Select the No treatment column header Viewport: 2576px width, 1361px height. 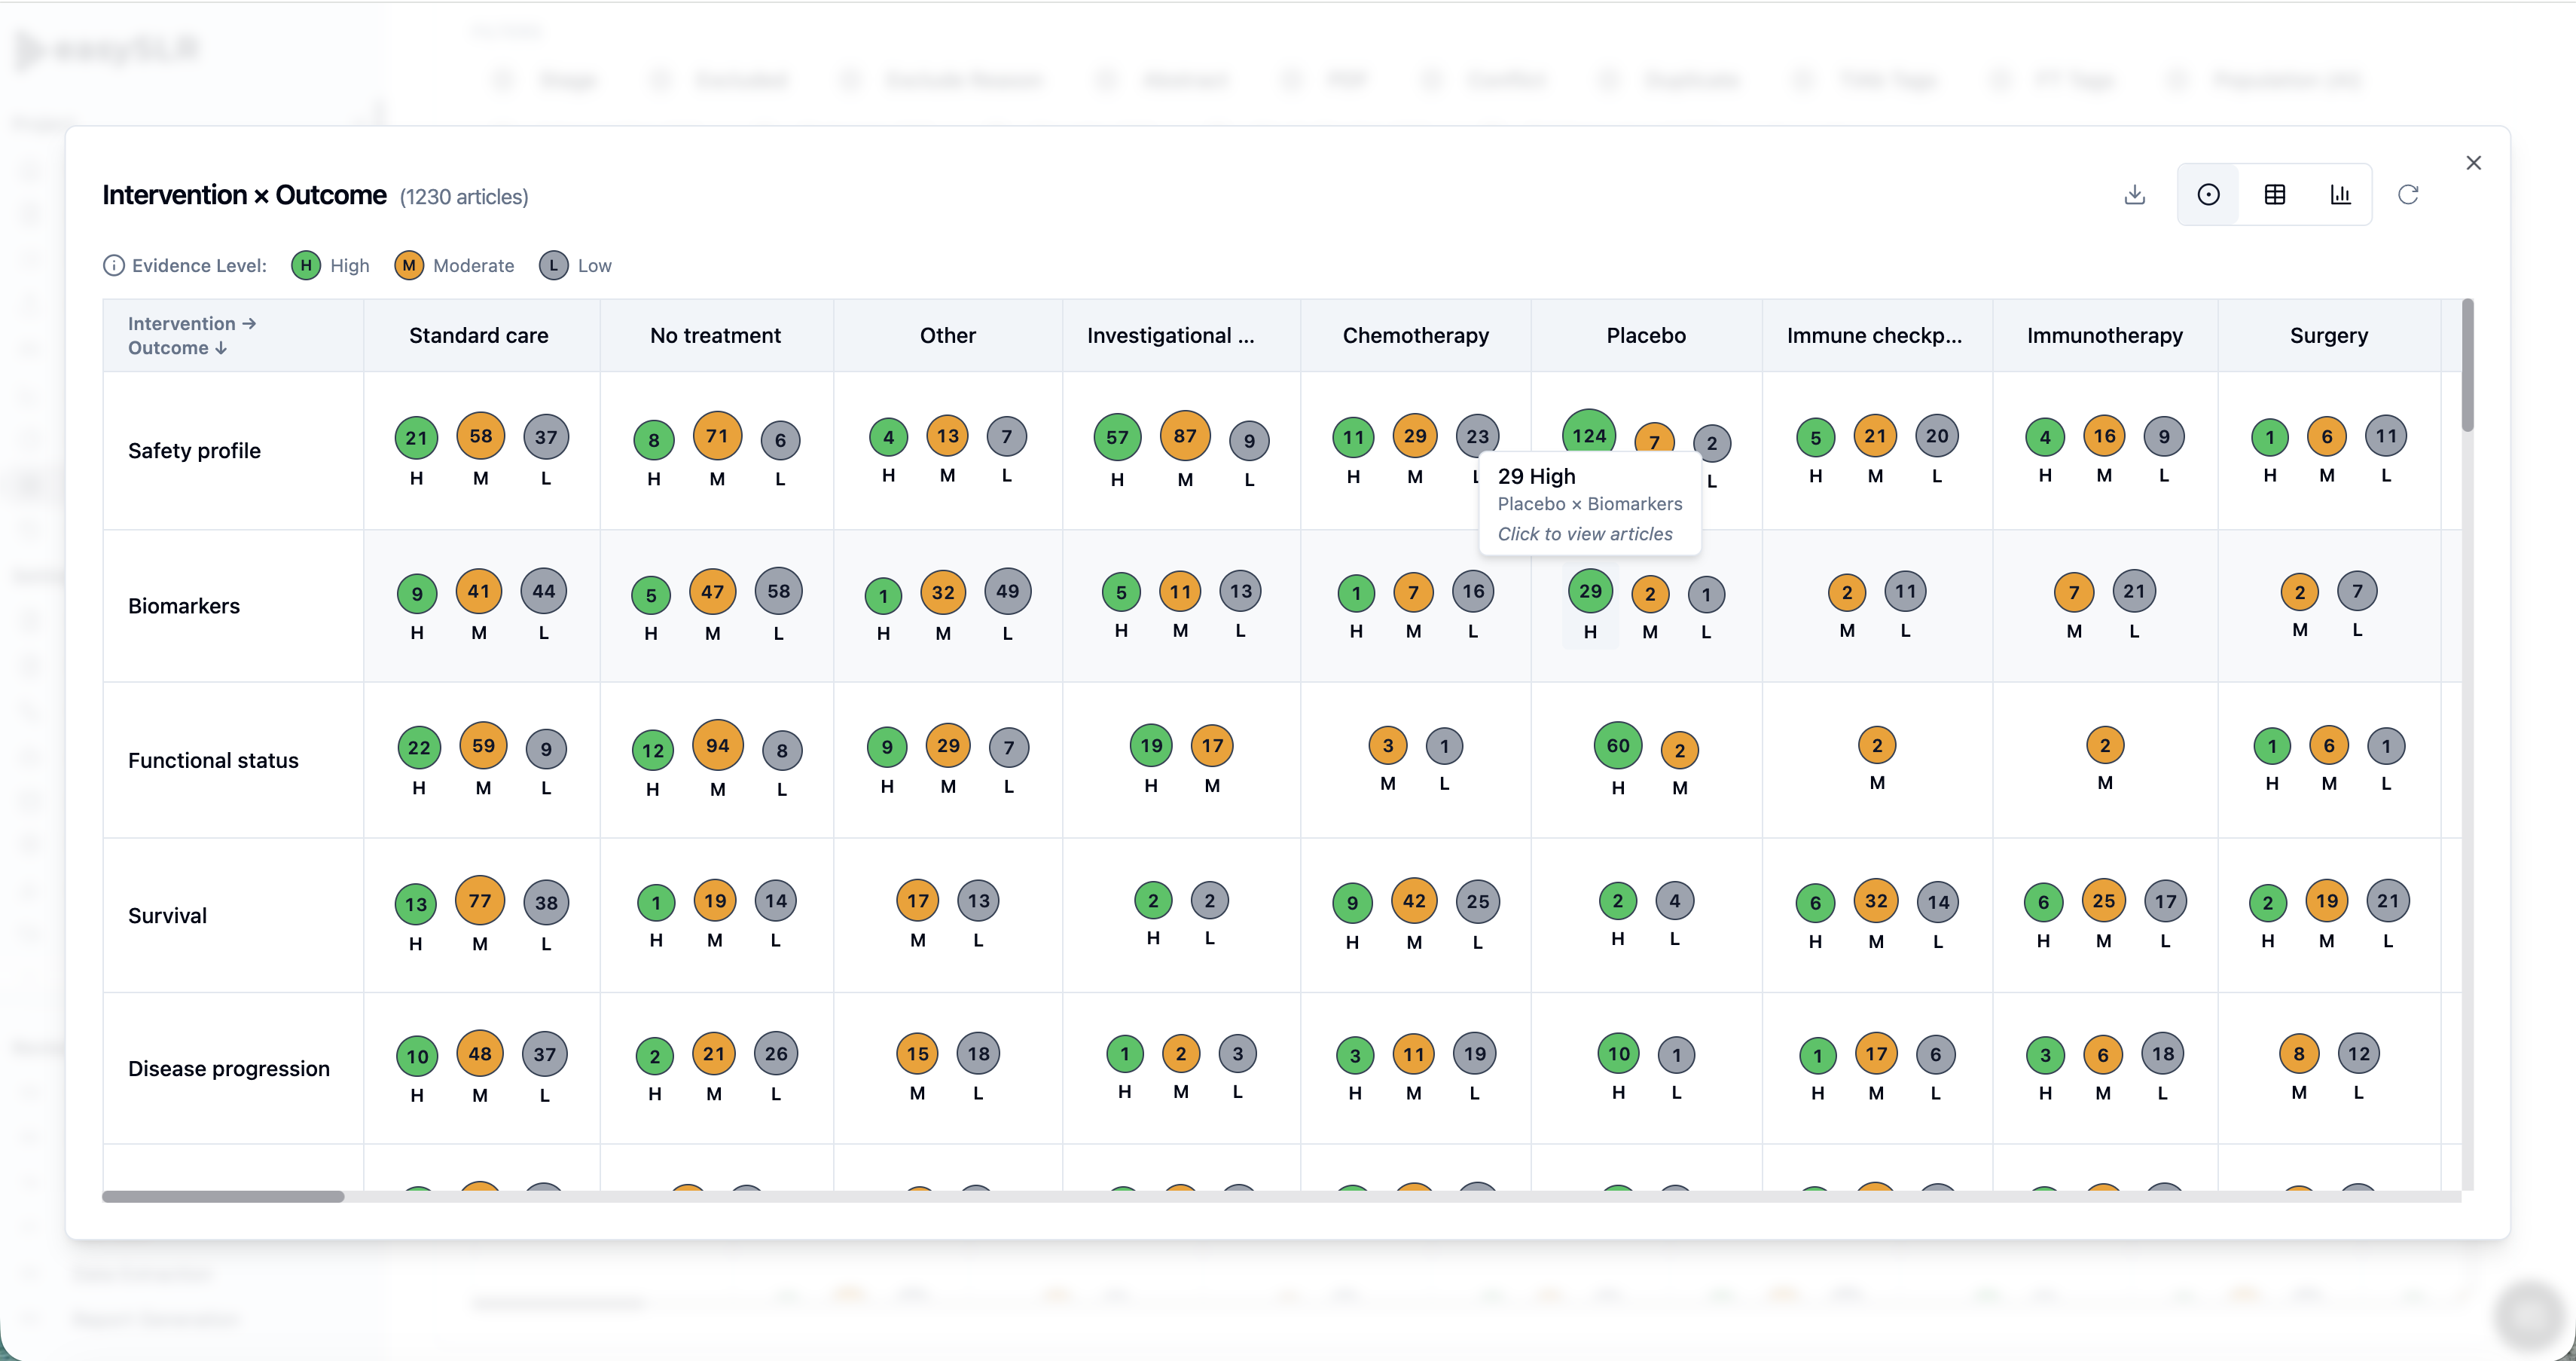point(715,335)
